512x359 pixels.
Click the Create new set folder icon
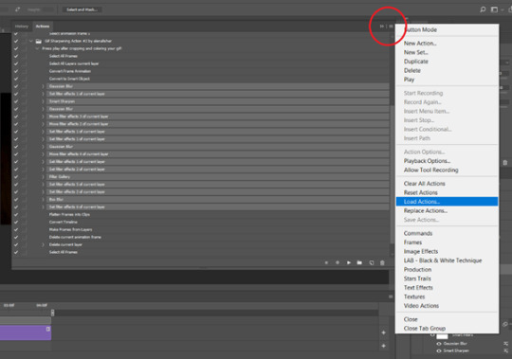click(359, 262)
